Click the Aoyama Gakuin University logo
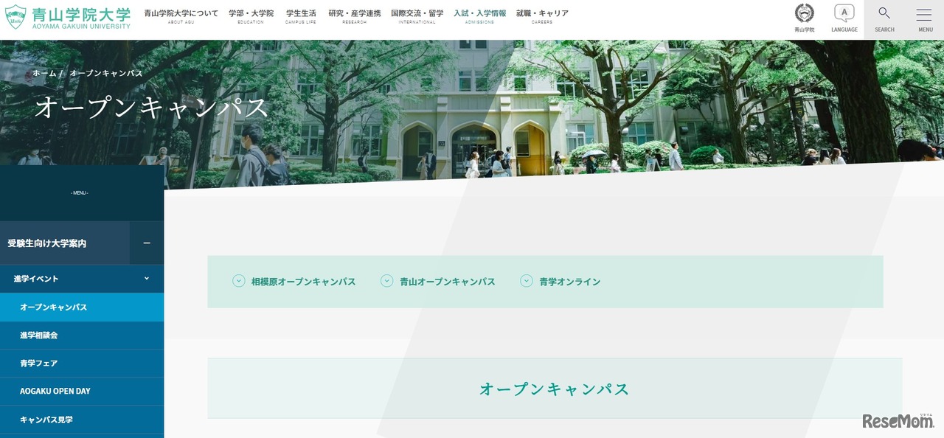This screenshot has height=438, width=944. click(68, 17)
